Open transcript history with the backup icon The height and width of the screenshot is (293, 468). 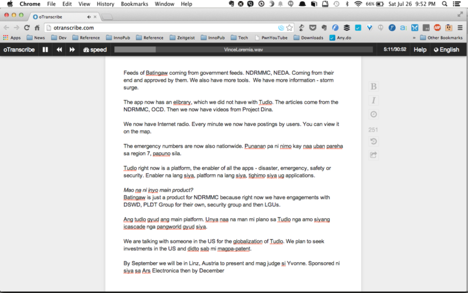374,142
